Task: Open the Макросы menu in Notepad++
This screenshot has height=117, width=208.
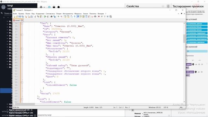Action: (78, 14)
